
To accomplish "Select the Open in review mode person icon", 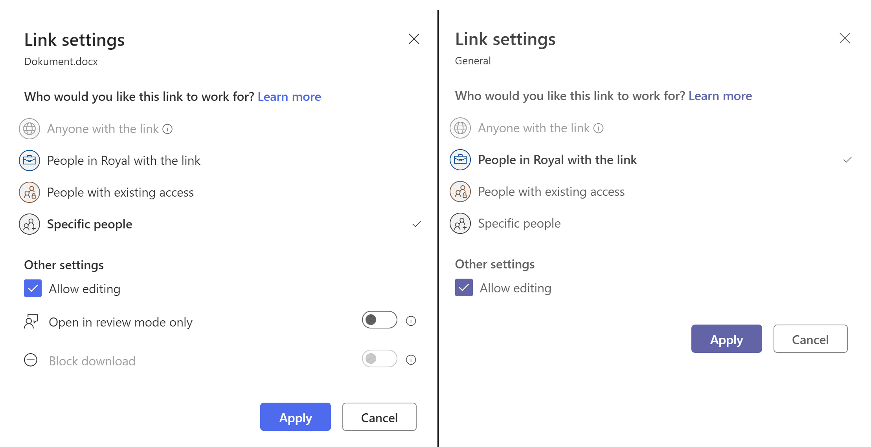I will (31, 322).
